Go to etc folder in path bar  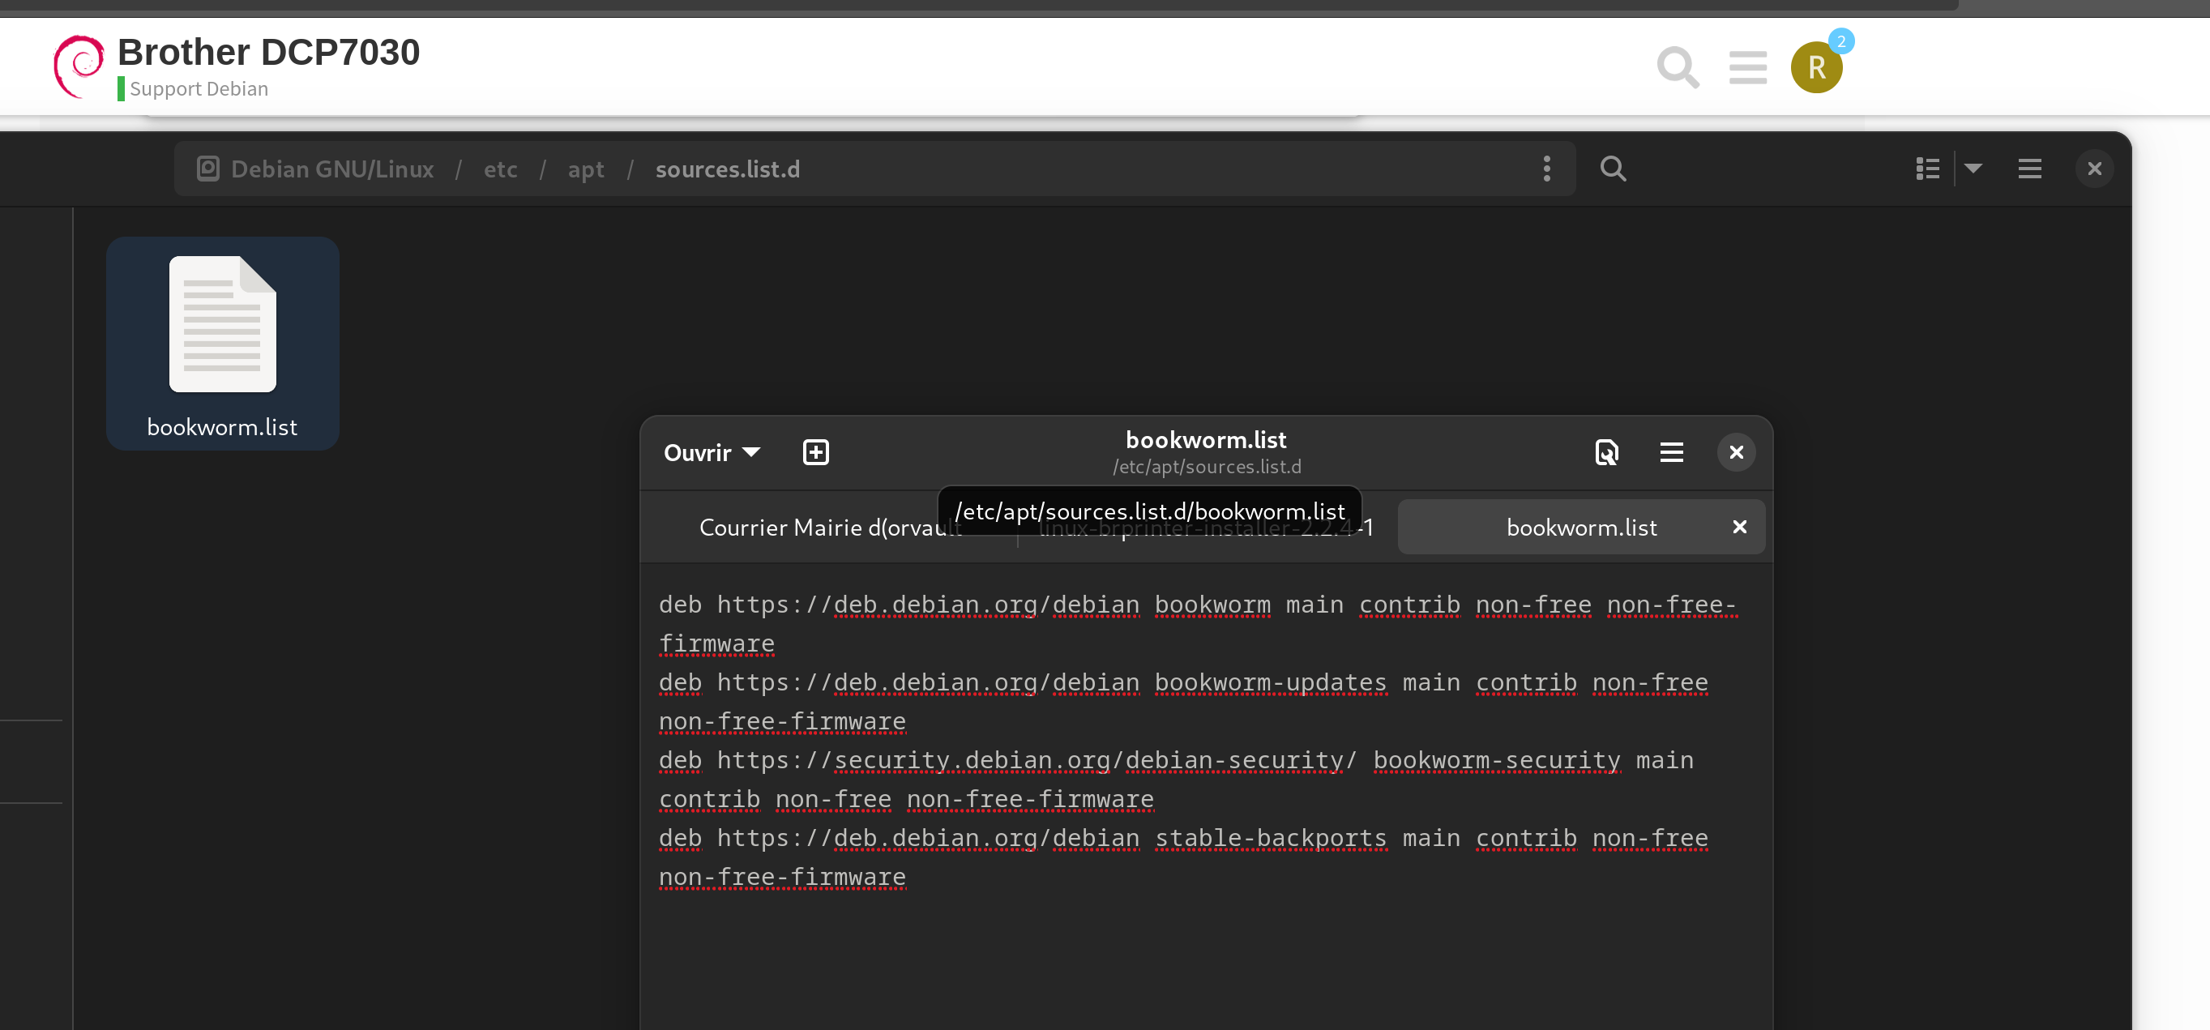coord(500,169)
